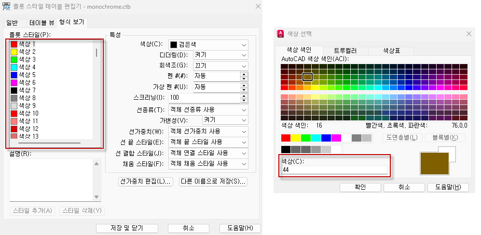Pick the selected brown ACI swatch
481x235 pixels.
tap(308, 77)
